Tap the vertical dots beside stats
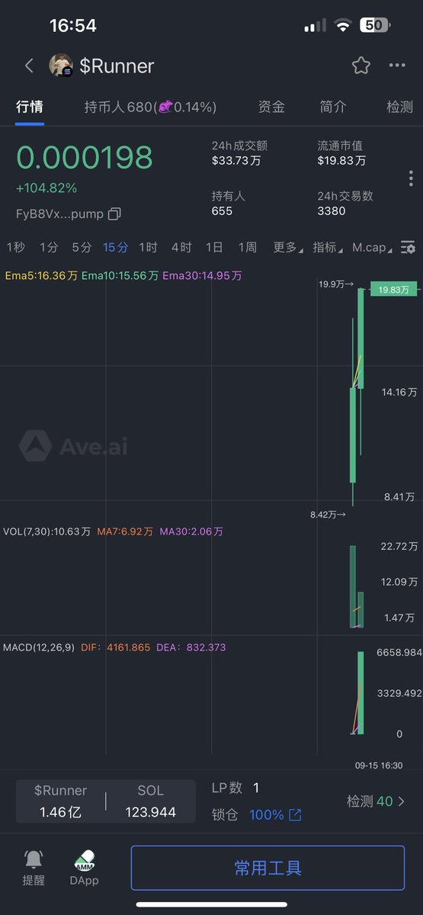 click(x=411, y=178)
